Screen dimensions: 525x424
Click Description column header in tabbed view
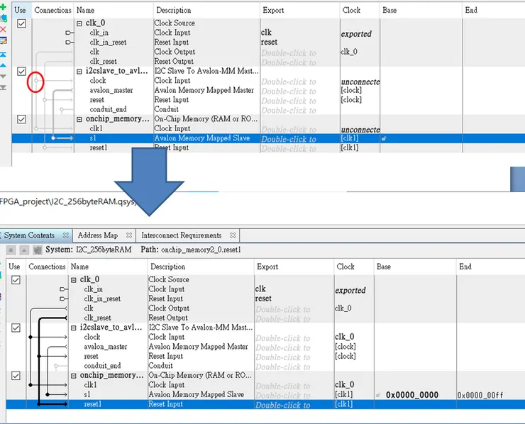pos(201,267)
